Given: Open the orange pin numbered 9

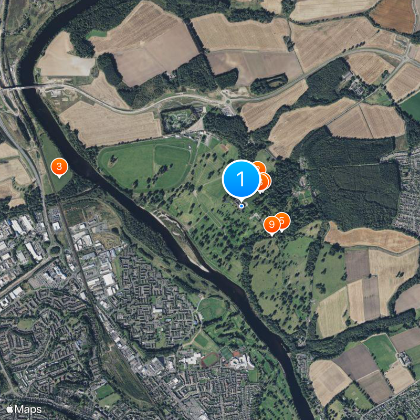Looking at the screenshot, I should 272,225.
